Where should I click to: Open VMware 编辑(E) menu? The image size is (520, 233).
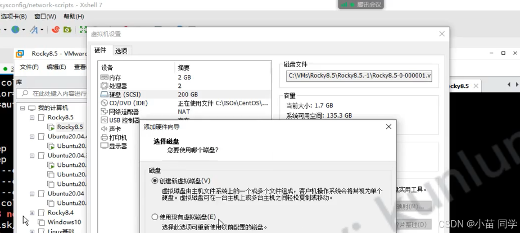point(56,67)
